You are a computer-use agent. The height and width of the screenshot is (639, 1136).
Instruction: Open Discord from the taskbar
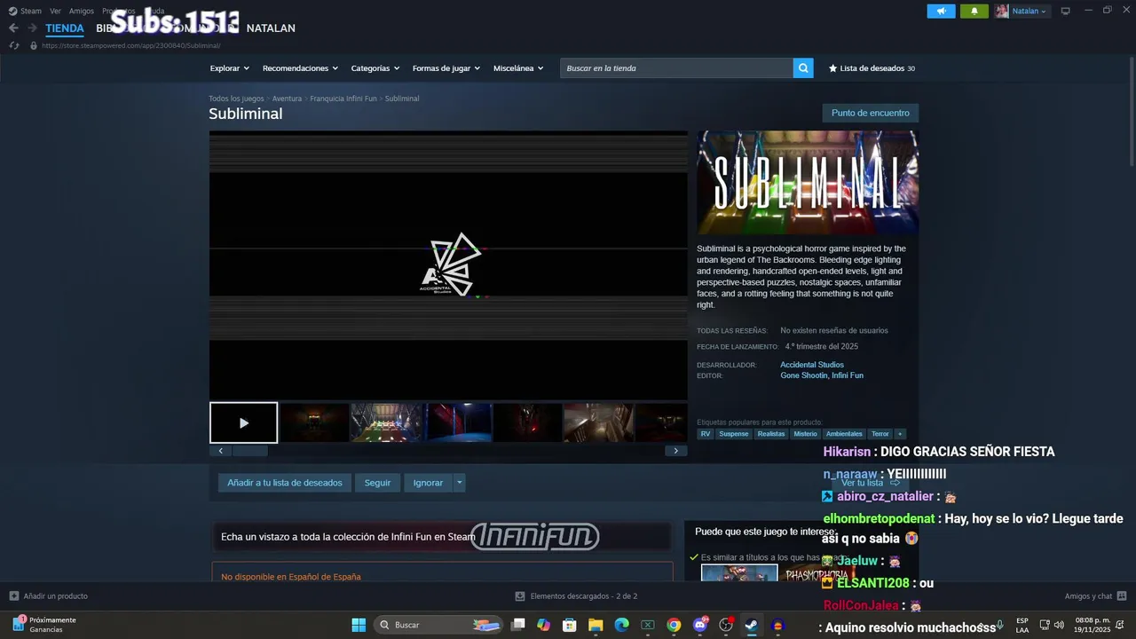(700, 625)
